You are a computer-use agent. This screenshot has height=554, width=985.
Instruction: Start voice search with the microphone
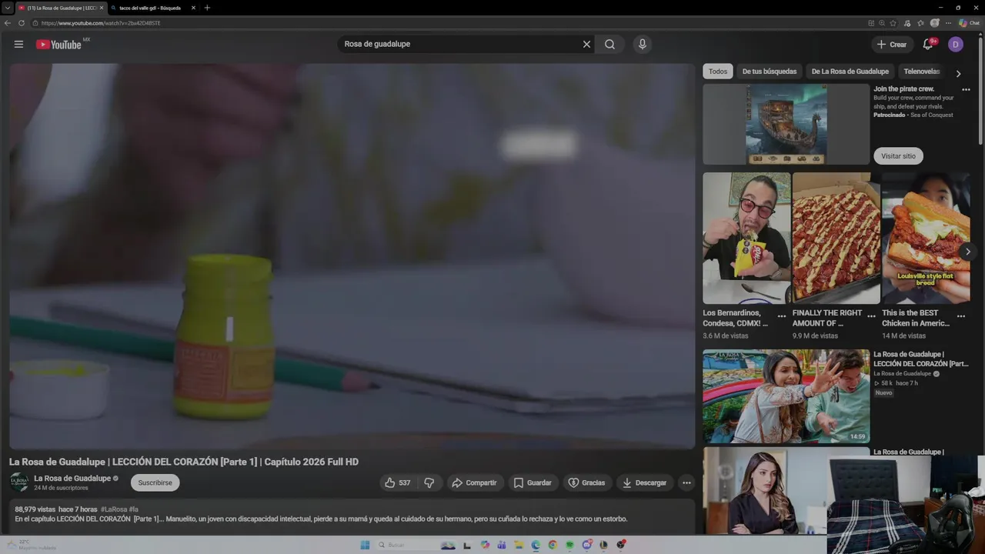point(642,44)
